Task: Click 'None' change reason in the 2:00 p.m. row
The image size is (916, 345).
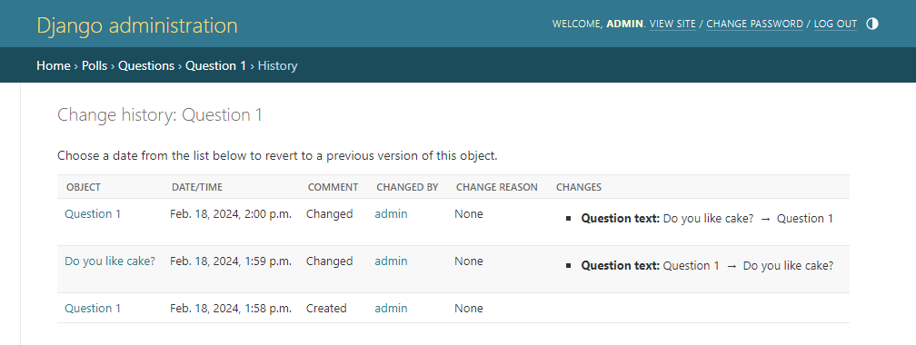Action: [x=469, y=214]
